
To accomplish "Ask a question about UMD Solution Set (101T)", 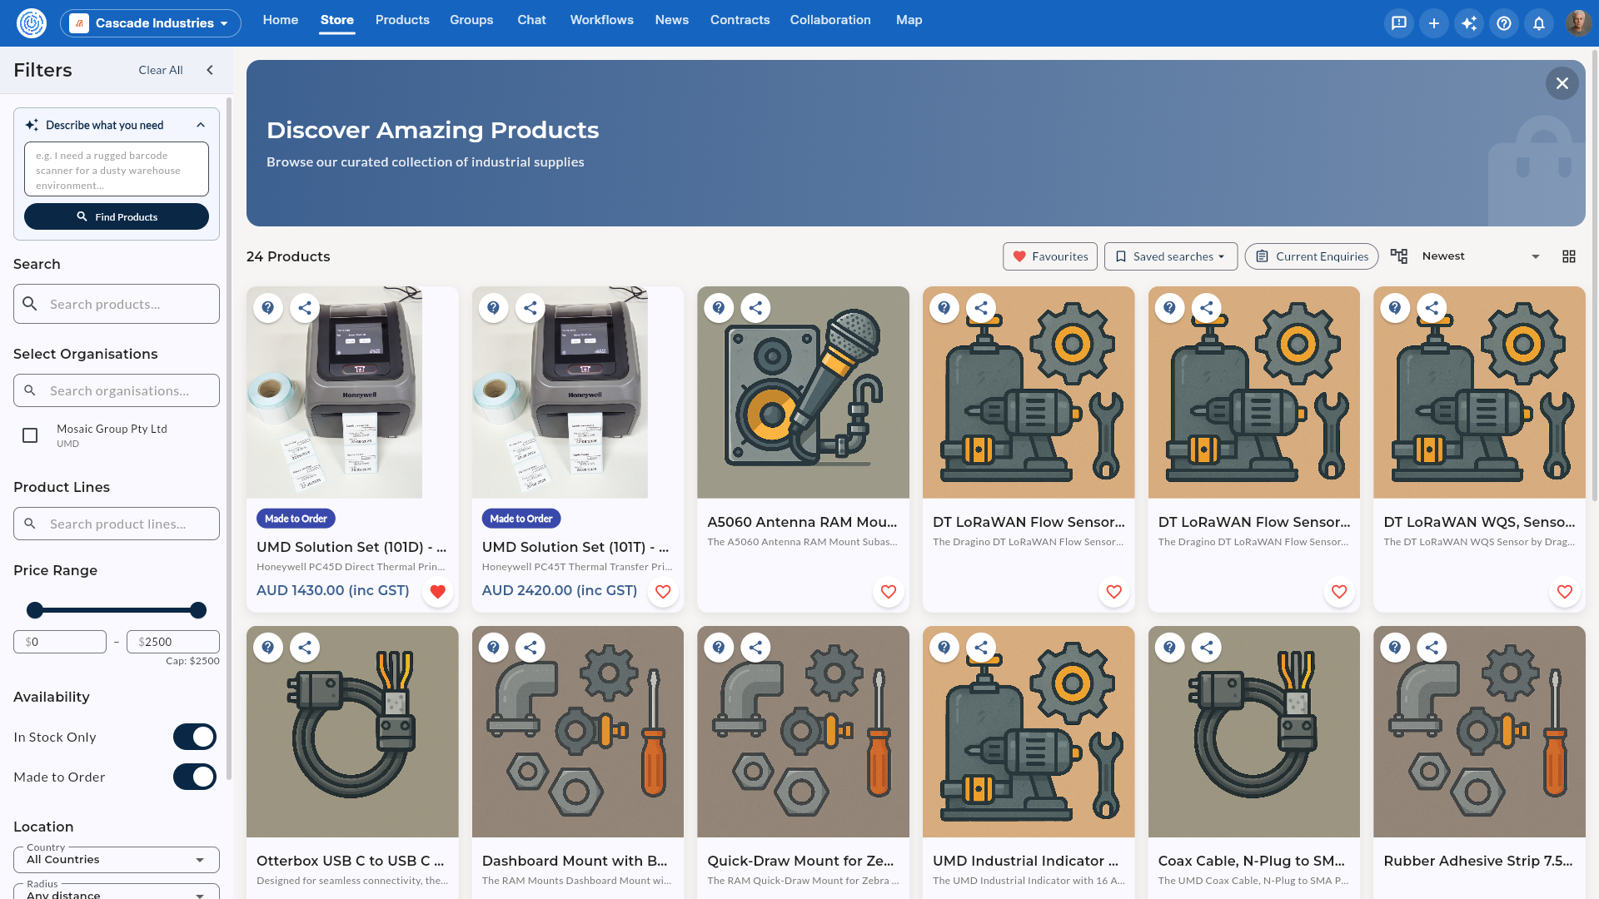I will [x=494, y=308].
